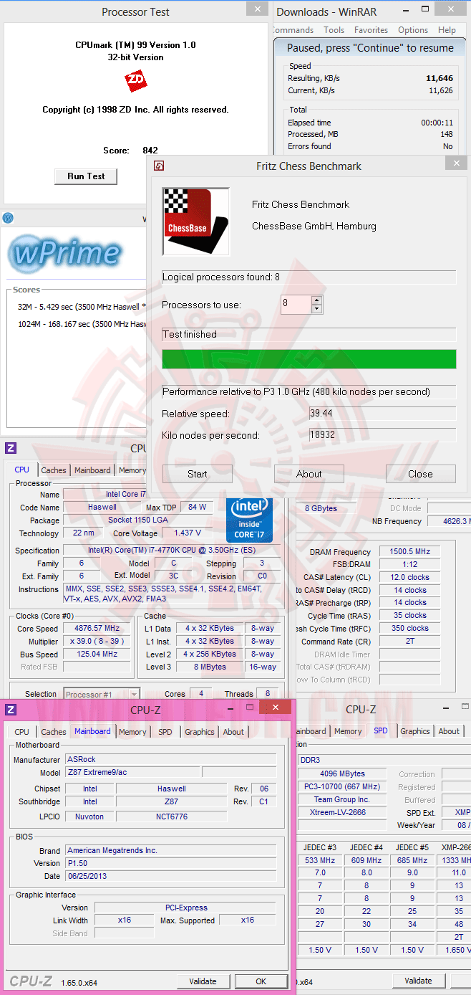This screenshot has height=995, width=471.
Task: Click the ChessBase logo image
Action: (196, 222)
